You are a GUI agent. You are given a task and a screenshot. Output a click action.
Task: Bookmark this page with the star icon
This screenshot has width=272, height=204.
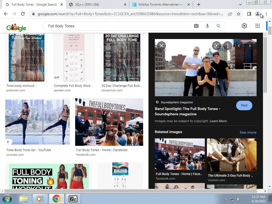coord(239,14)
